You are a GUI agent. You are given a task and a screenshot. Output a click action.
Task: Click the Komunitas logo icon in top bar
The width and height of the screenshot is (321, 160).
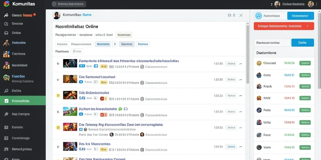[x=7, y=4]
